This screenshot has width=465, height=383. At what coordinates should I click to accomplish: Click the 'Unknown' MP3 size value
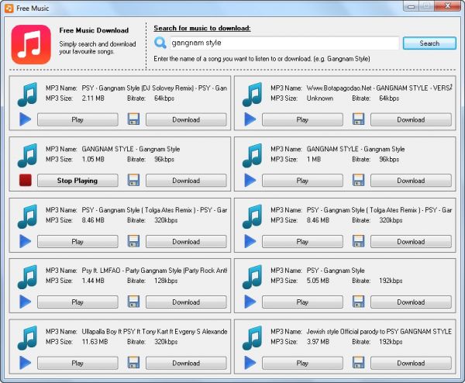click(x=320, y=98)
